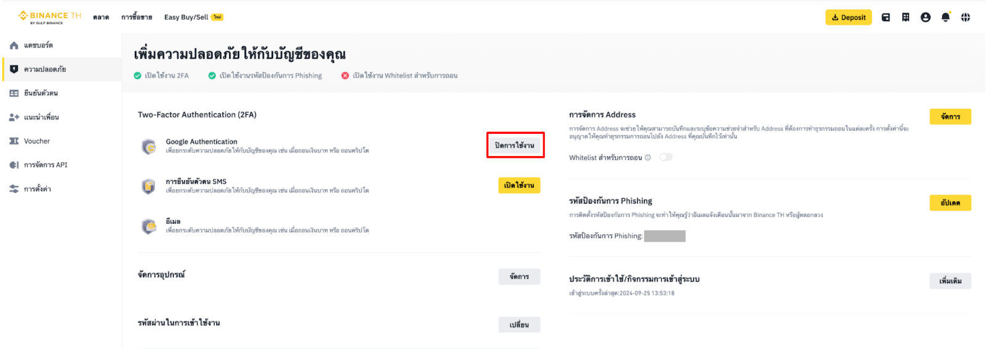
Task: Click the info icon beside Whitelist สำหรับการถอน
Action: 648,158
